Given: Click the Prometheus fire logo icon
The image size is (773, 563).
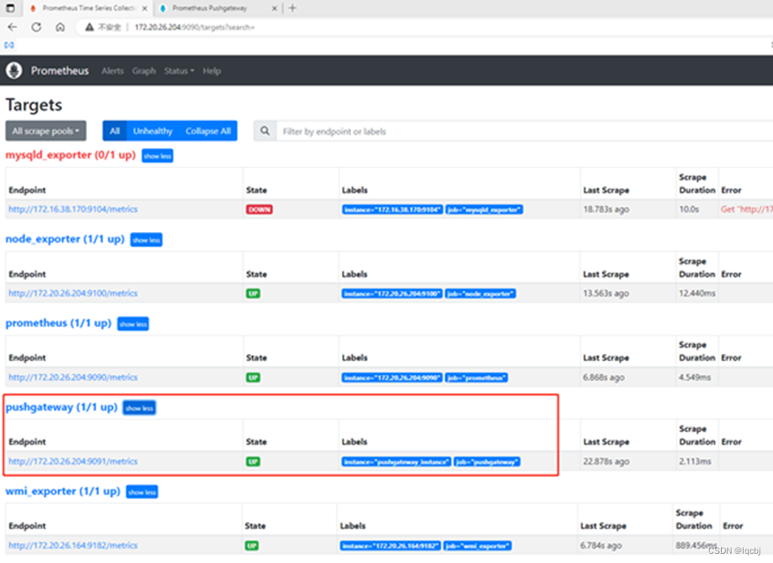Looking at the screenshot, I should click(x=13, y=71).
